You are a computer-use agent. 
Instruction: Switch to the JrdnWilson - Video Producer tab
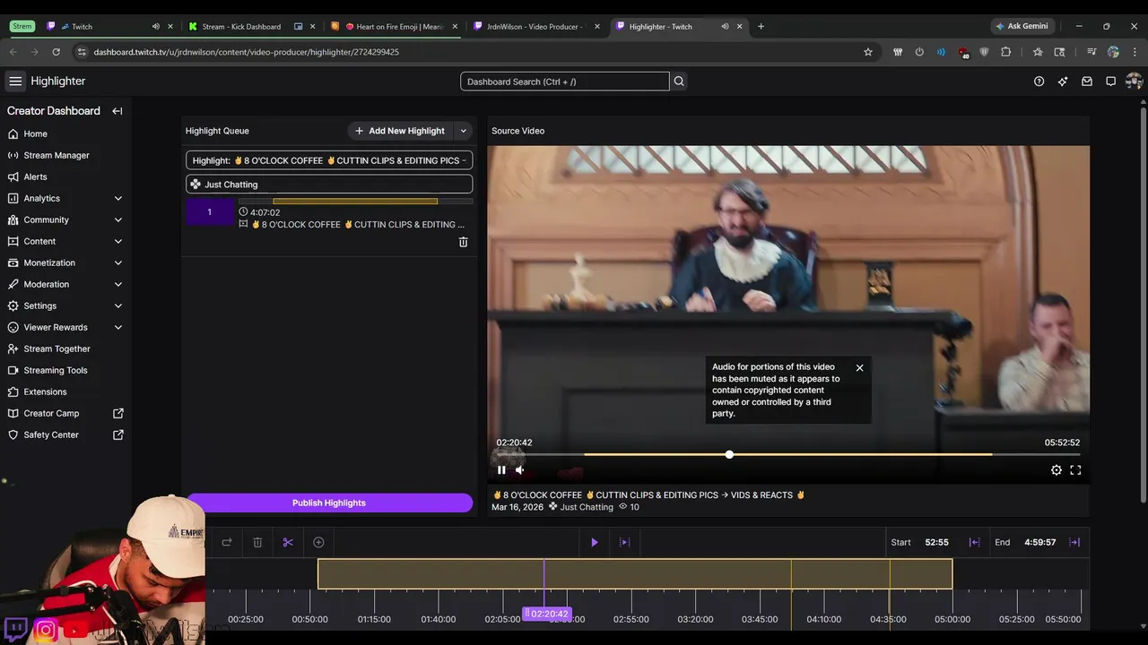pyautogui.click(x=536, y=26)
